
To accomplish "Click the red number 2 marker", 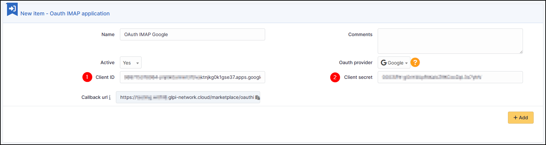I will click(335, 77).
